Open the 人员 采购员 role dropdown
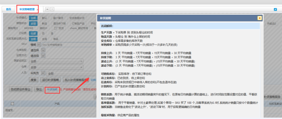Viewport: 282px width, 119px height. pyautogui.click(x=37, y=73)
